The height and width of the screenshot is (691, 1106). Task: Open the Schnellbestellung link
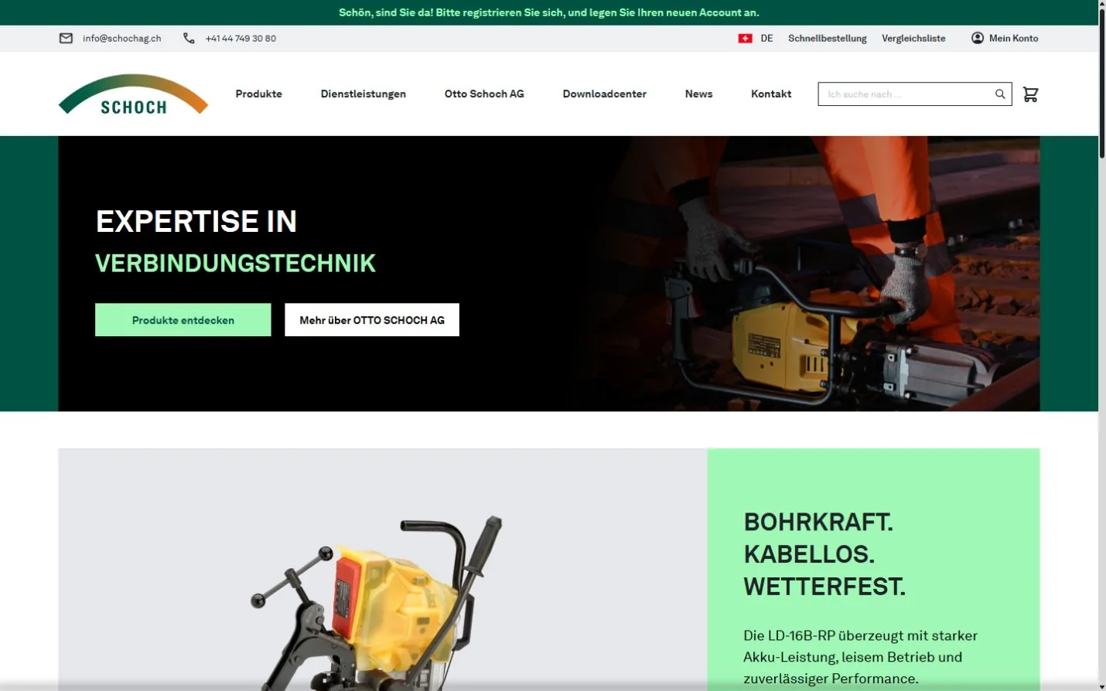[x=828, y=38]
